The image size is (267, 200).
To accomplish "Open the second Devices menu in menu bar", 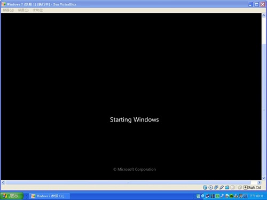I will (x=23, y=10).
